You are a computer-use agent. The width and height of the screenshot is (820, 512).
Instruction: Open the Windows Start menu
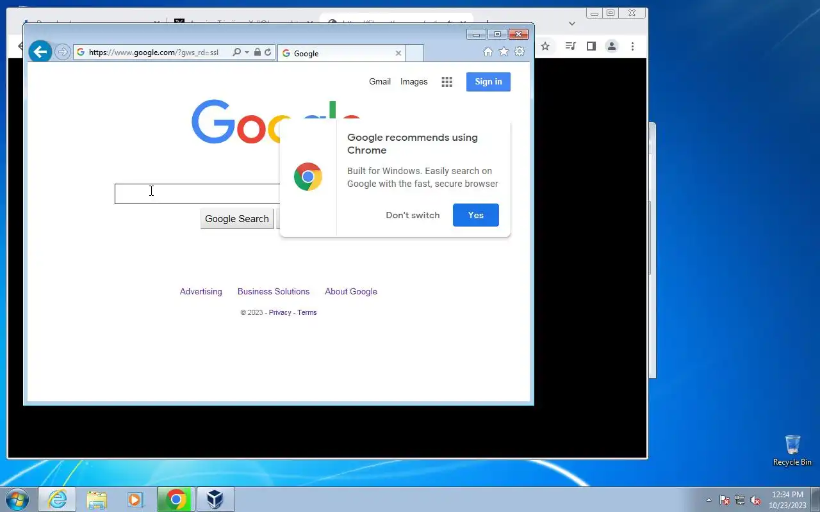coord(17,499)
